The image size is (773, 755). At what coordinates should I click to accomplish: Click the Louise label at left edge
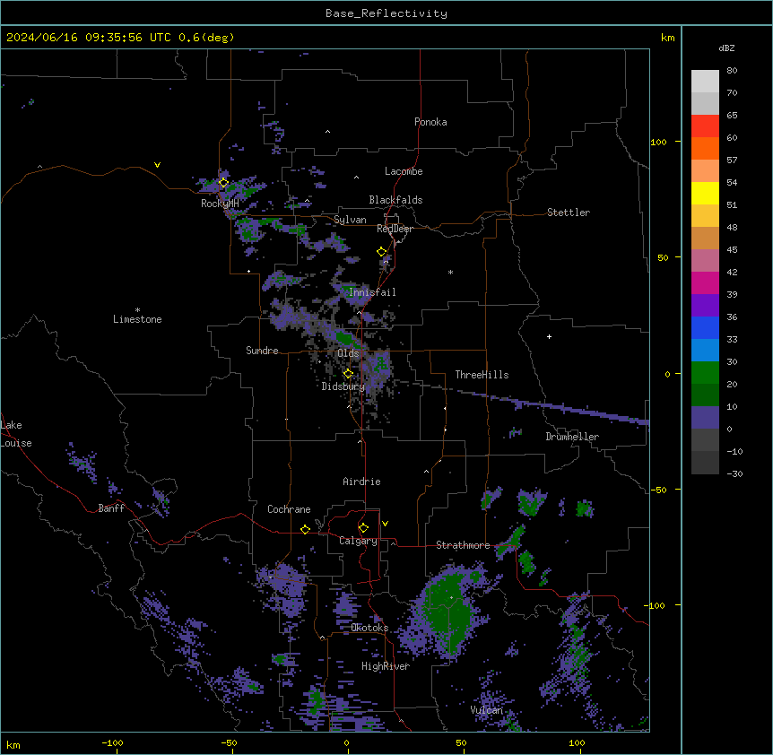(16, 443)
